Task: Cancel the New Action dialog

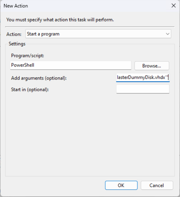Action: pos(157,185)
